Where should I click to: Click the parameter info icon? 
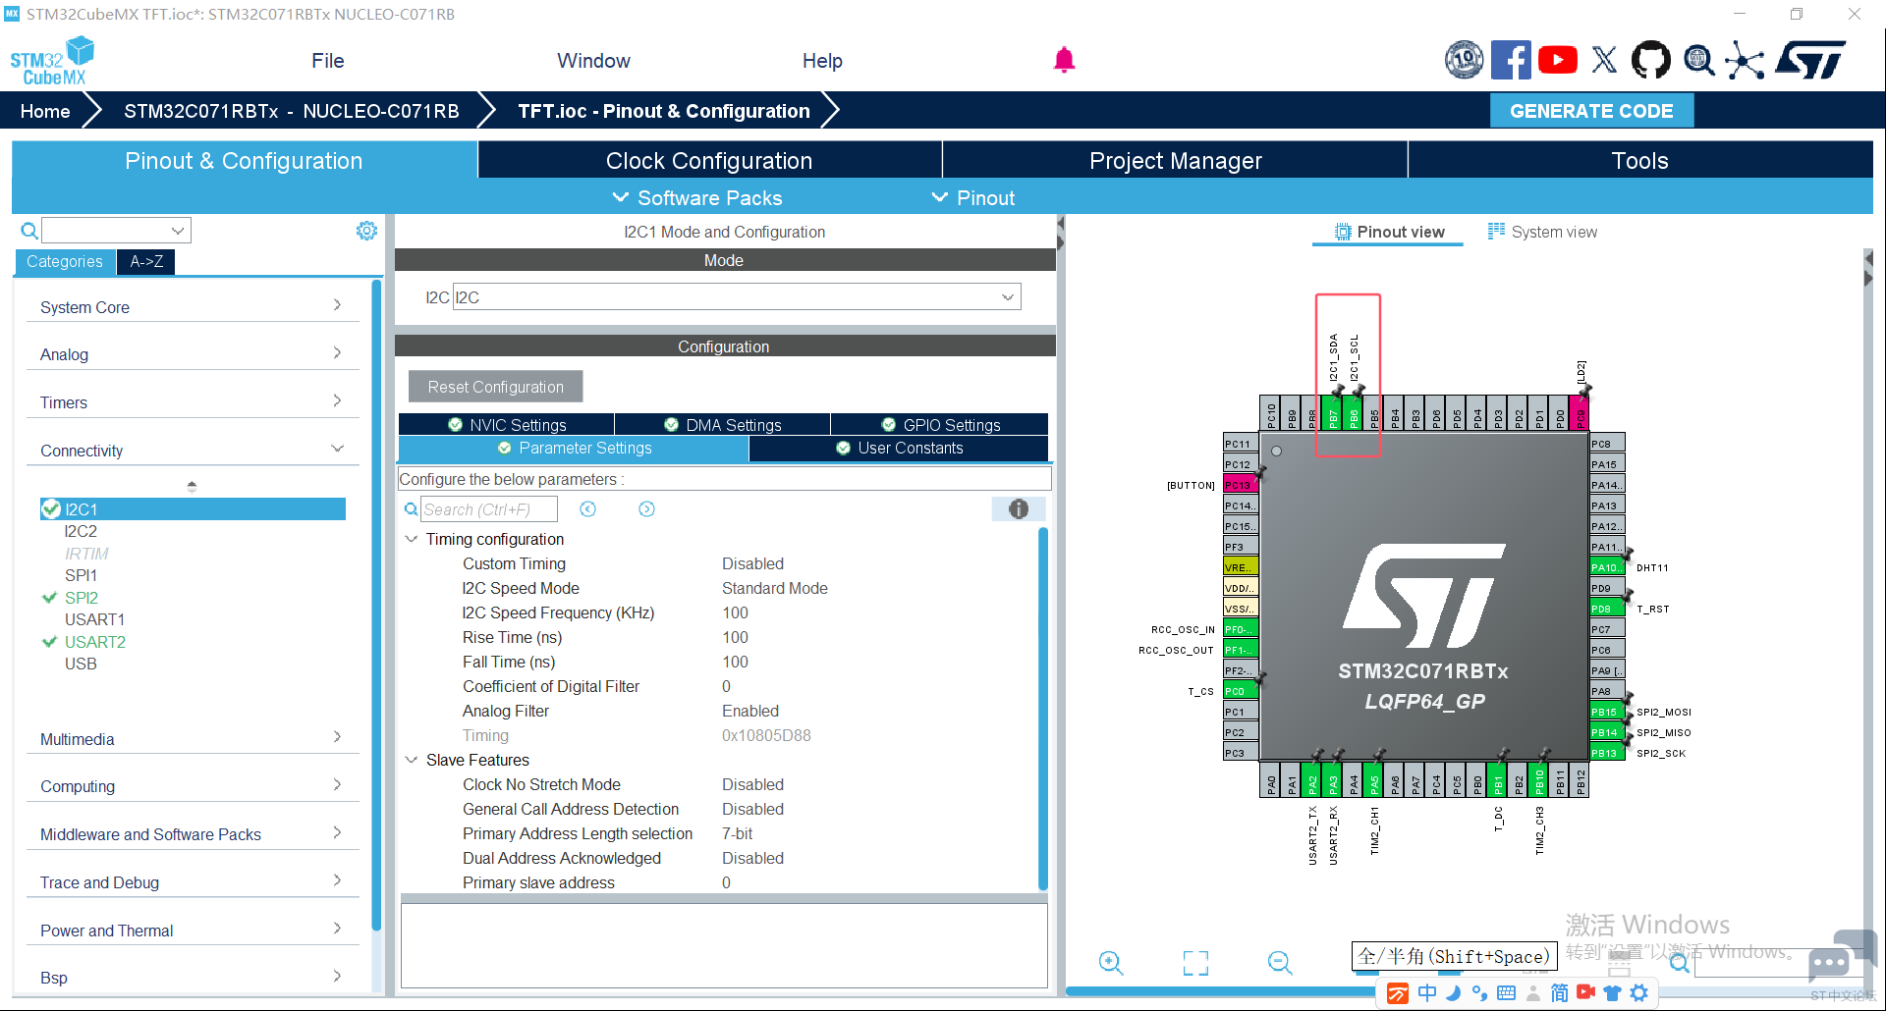coord(1019,508)
